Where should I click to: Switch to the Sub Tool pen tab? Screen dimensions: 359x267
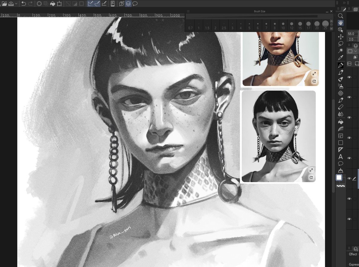tap(344, 9)
